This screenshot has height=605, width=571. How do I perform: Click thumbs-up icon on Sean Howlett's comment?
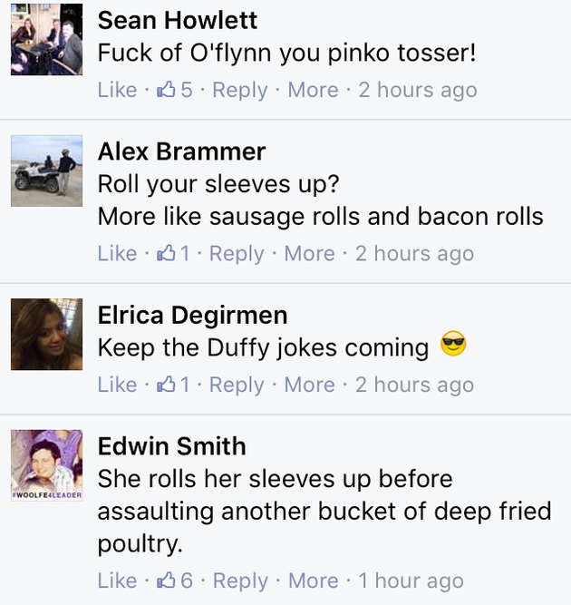click(166, 90)
